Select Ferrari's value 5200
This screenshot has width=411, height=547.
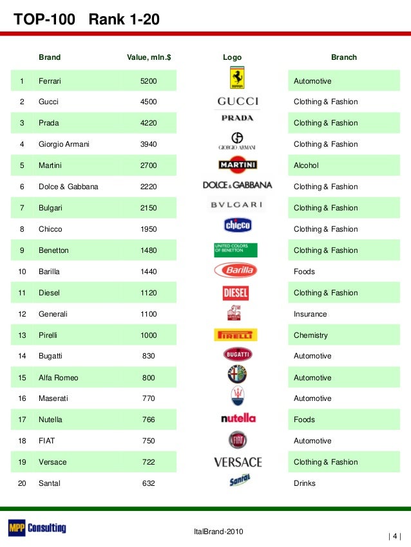[149, 81]
